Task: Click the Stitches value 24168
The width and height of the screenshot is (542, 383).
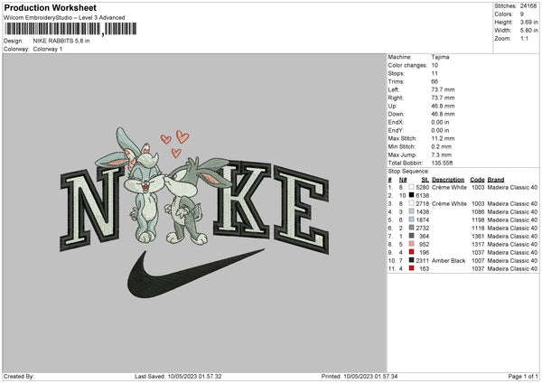Action: click(528, 6)
